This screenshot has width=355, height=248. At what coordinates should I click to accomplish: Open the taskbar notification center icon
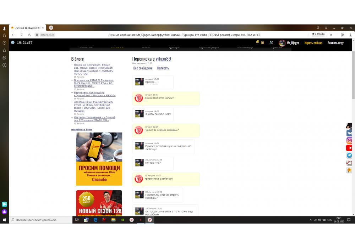click(349, 220)
